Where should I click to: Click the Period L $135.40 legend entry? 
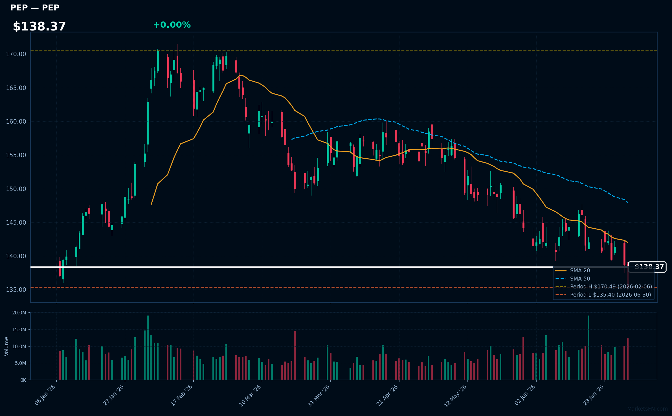point(603,295)
